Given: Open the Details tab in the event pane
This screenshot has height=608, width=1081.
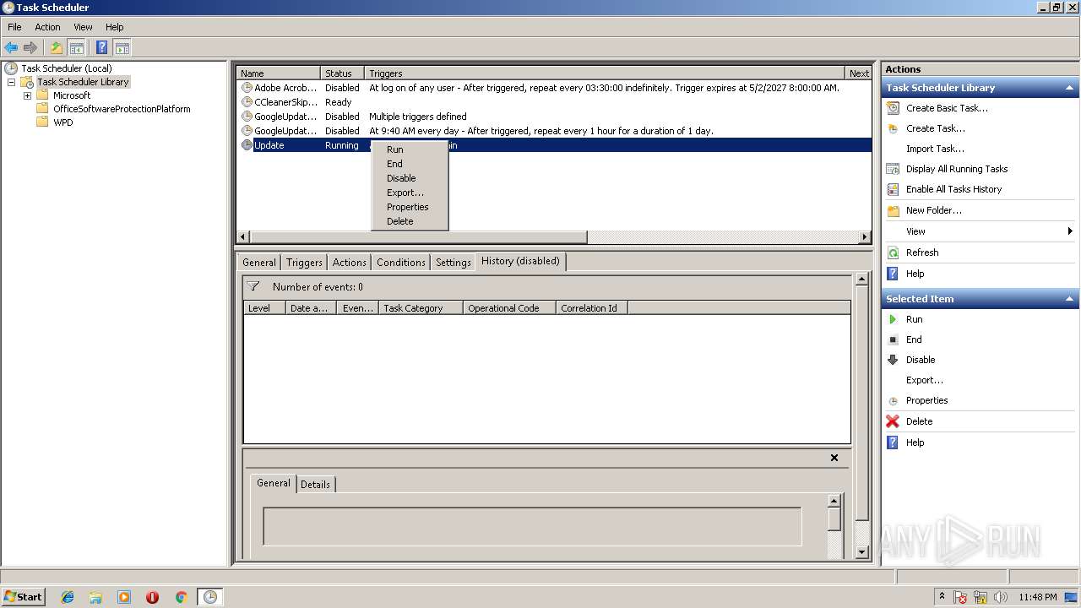Looking at the screenshot, I should pyautogui.click(x=315, y=485).
